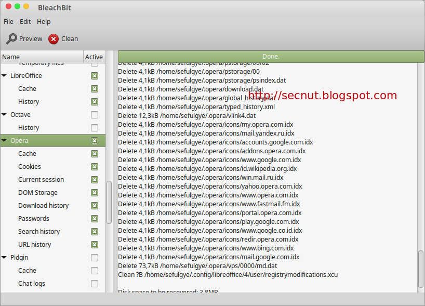The width and height of the screenshot is (425, 306).
Task: Uncheck Opera Current session checkbox
Action: point(95,180)
